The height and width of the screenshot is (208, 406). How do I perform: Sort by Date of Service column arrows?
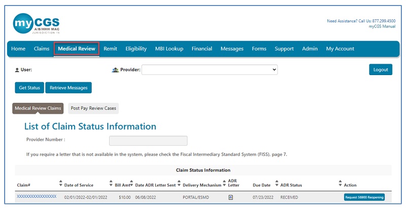(x=111, y=184)
